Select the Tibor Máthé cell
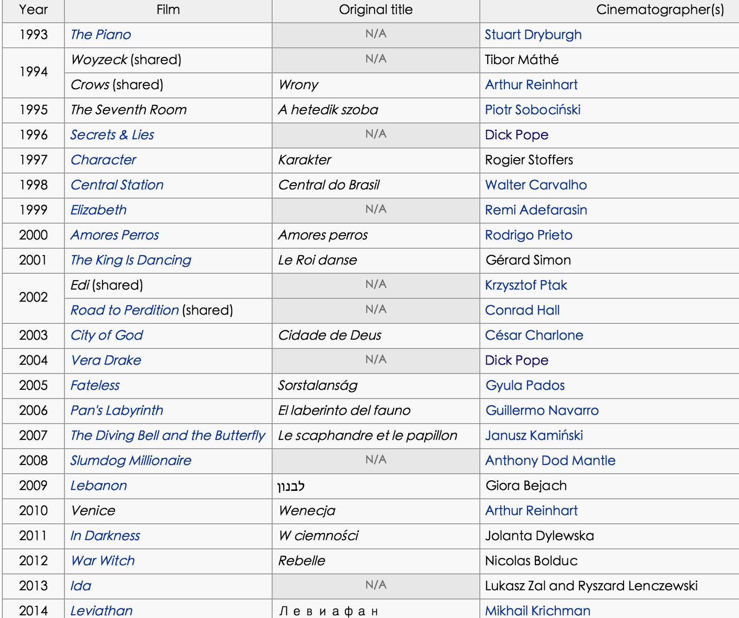This screenshot has width=739, height=618. coord(609,60)
